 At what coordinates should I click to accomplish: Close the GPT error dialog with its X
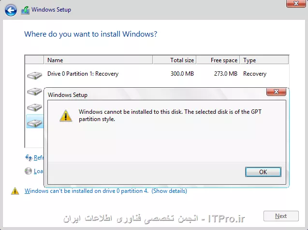point(276,92)
